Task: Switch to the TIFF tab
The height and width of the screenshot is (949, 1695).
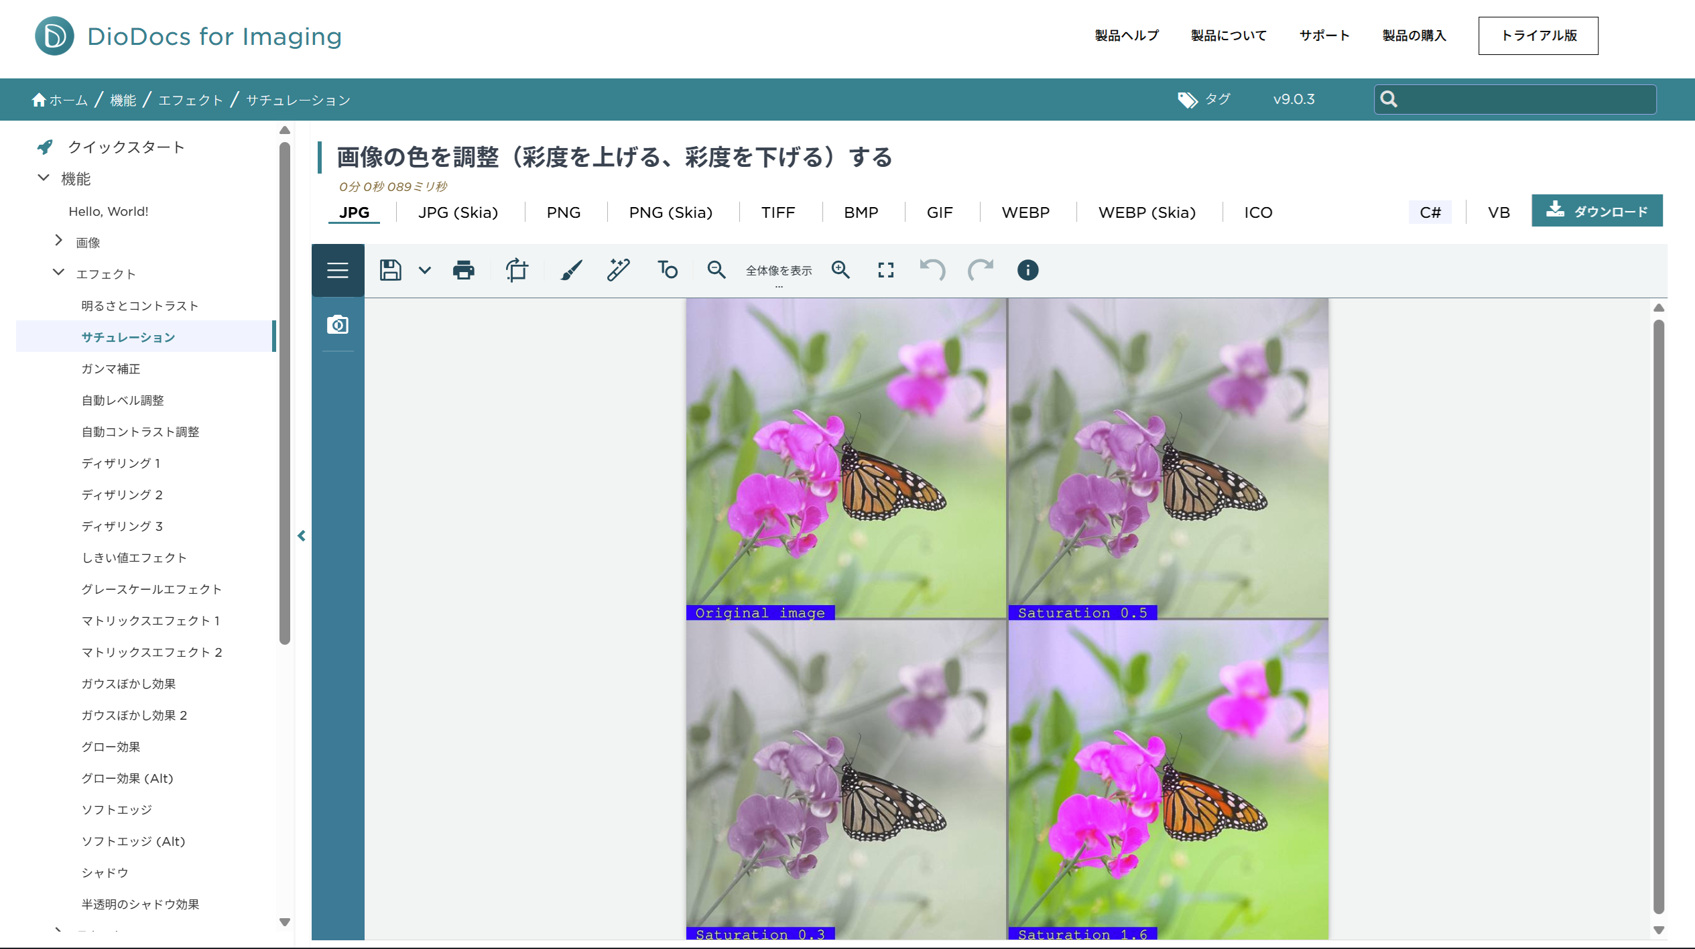Action: pyautogui.click(x=778, y=212)
